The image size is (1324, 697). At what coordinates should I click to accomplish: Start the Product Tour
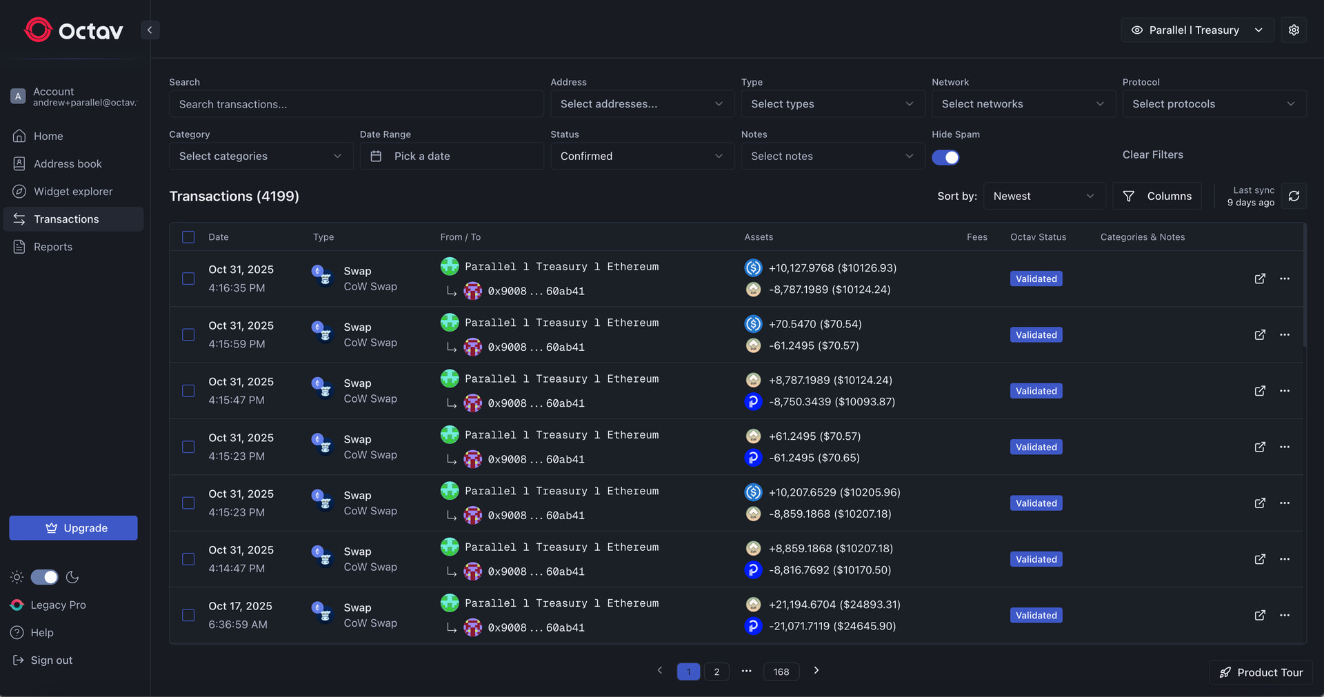pos(1261,672)
